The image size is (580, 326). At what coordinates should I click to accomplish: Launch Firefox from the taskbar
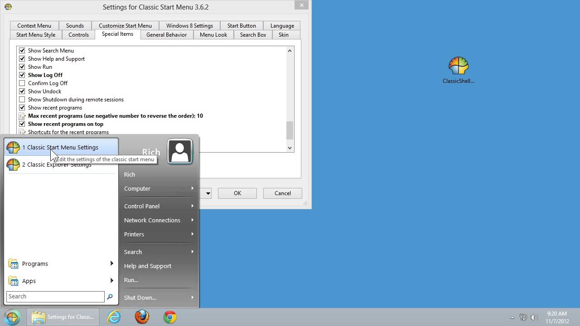pyautogui.click(x=142, y=317)
